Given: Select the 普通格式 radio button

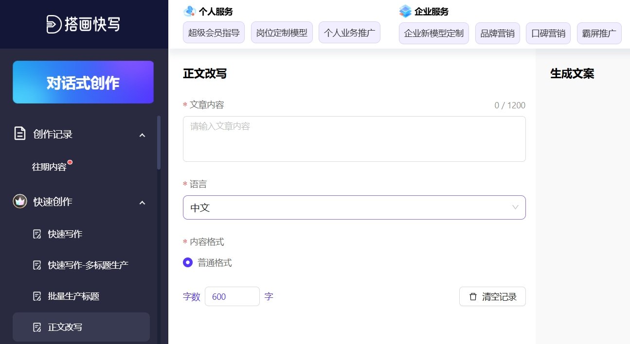Looking at the screenshot, I should pyautogui.click(x=187, y=262).
